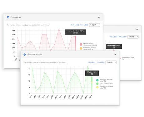This screenshot has width=144, height=117.
Task: Click the Customer actions description text
Action: point(45,62)
